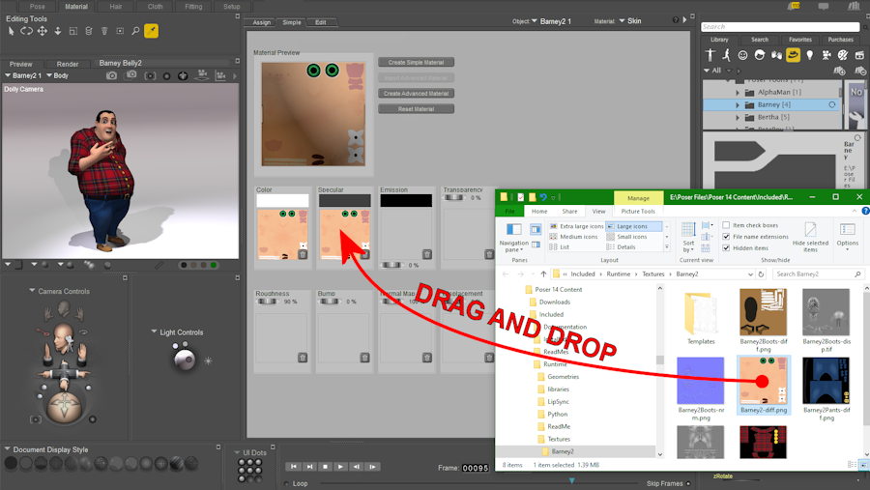Open the Poses category with walking figure
870x490 pixels.
pyautogui.click(x=728, y=55)
